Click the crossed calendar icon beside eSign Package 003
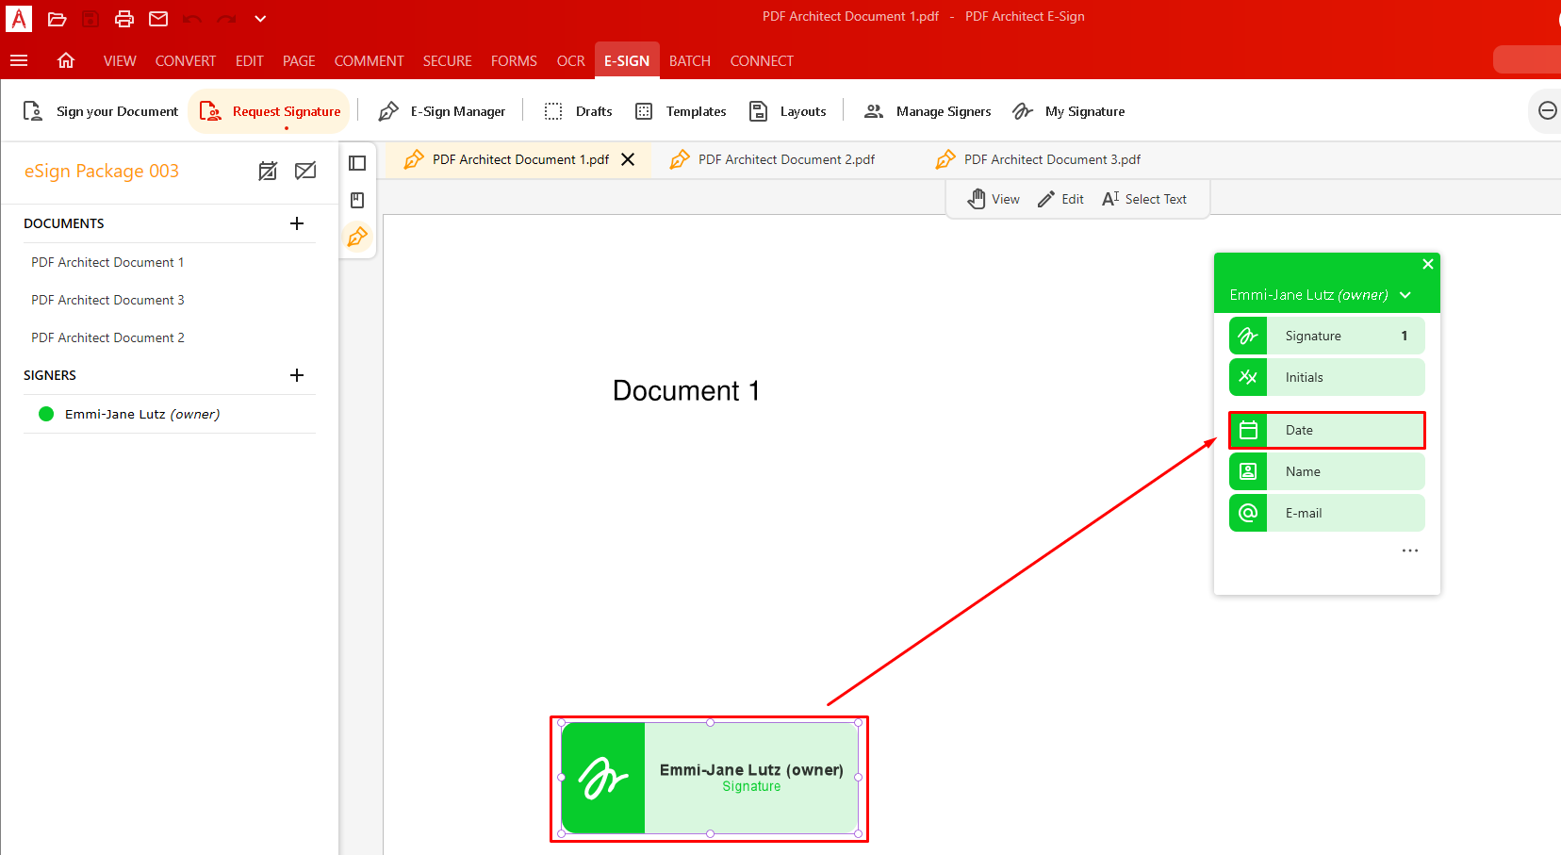1561x855 pixels. [x=268, y=171]
